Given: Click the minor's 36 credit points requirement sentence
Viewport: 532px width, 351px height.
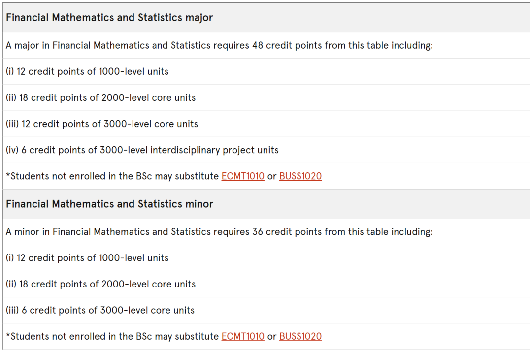Looking at the screenshot, I should click(x=219, y=232).
